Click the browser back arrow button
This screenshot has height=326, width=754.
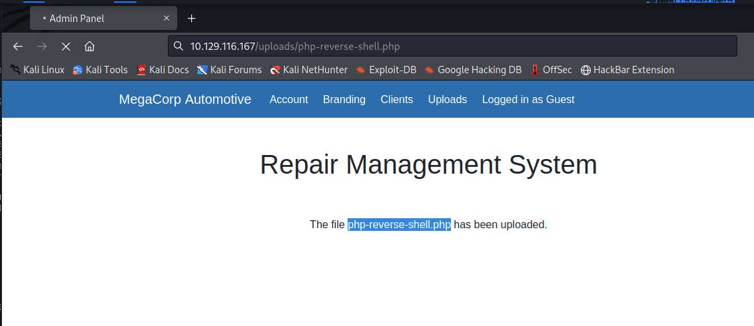click(x=18, y=47)
